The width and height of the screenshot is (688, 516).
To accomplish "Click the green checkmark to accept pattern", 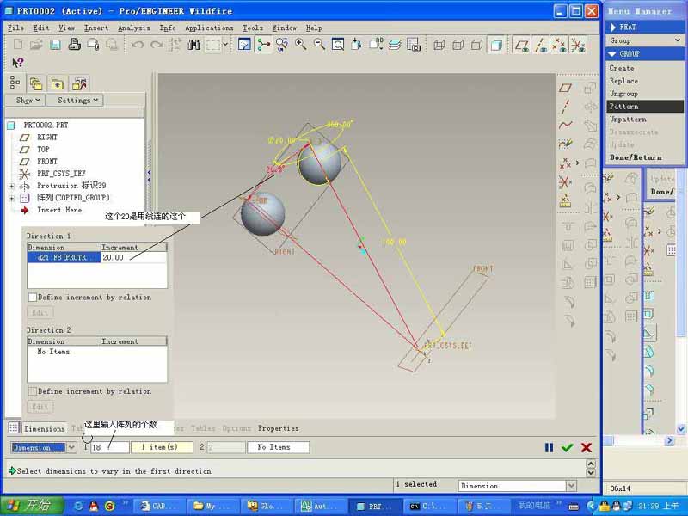I will pyautogui.click(x=567, y=447).
